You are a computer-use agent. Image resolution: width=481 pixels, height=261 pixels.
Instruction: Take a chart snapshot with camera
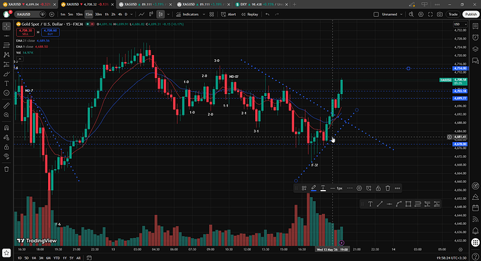[x=440, y=15]
